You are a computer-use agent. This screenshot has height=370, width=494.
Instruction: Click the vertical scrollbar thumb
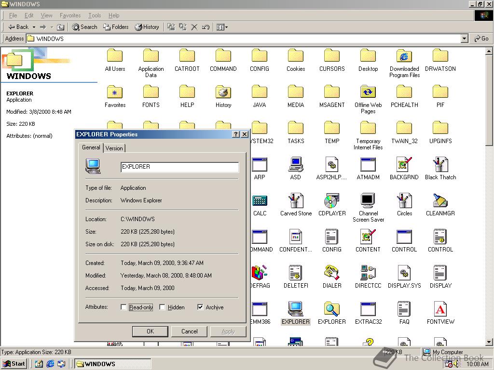click(489, 100)
